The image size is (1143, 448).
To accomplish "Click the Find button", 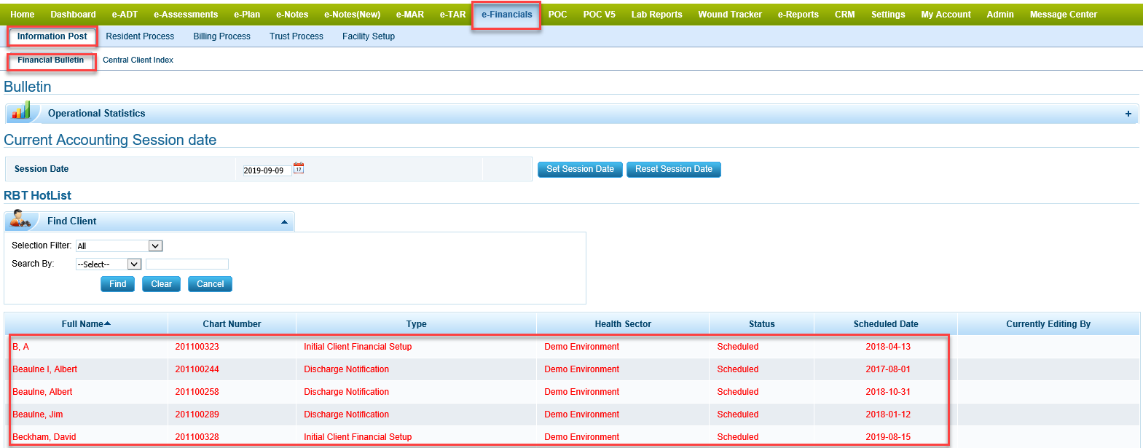I will click(117, 284).
